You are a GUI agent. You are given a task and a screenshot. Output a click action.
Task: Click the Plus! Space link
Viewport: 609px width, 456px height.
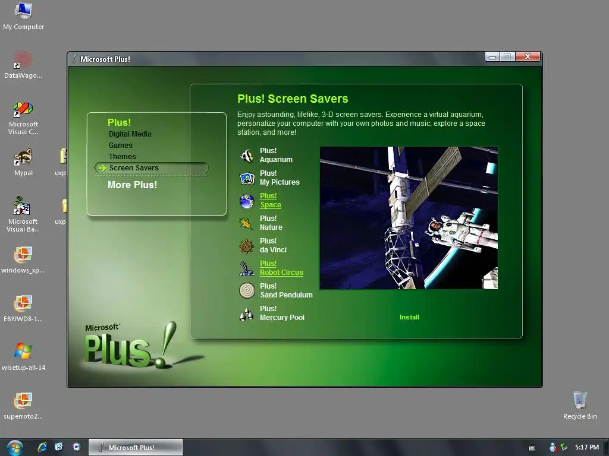pyautogui.click(x=271, y=201)
